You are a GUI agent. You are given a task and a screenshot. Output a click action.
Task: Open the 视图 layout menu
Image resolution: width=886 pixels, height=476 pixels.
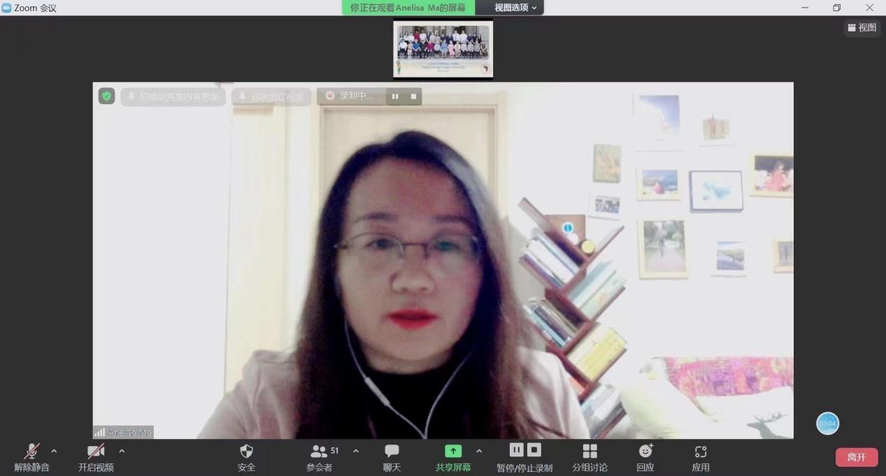coord(862,27)
